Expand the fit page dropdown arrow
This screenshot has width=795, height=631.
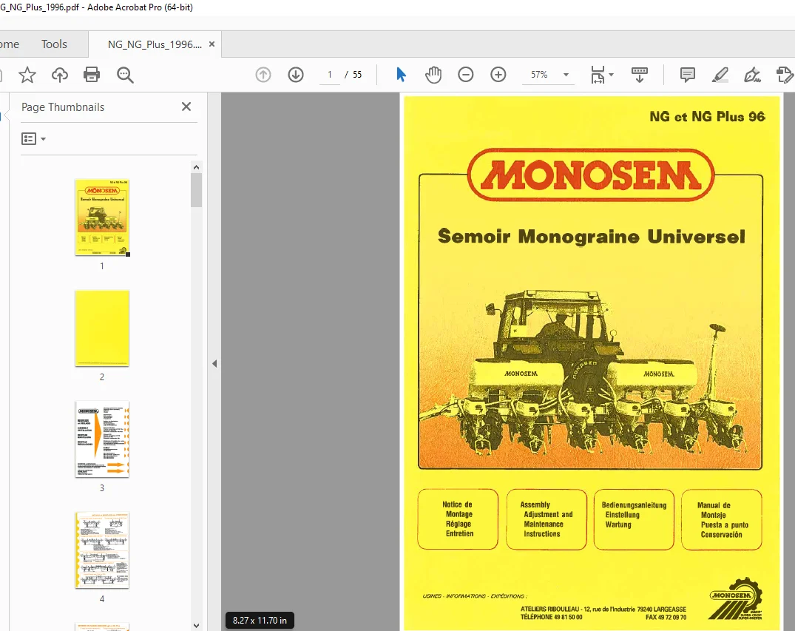coord(611,75)
